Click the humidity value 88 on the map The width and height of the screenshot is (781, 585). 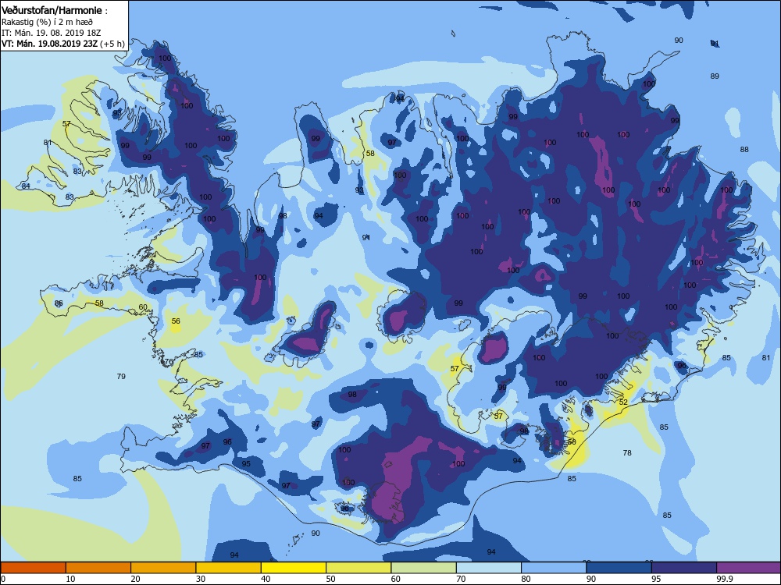744,149
